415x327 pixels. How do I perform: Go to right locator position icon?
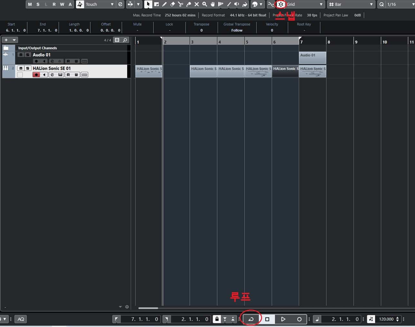click(x=166, y=319)
